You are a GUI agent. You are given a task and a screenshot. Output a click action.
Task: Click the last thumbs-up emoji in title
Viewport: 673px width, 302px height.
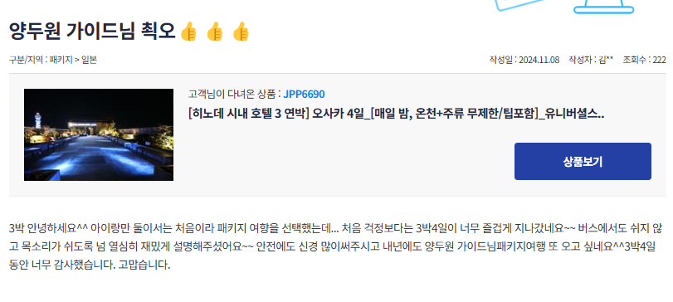(241, 32)
